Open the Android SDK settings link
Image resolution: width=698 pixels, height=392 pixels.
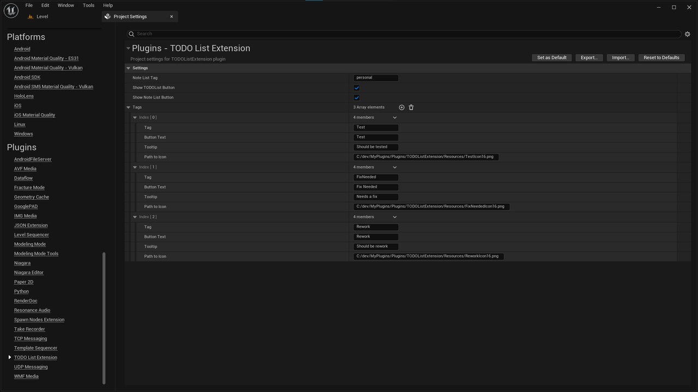pyautogui.click(x=27, y=77)
